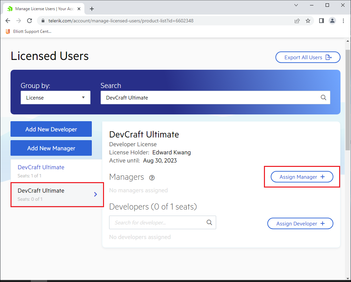Click the Developers (0 of 1 seats) heading
Viewport: 351px width, 282px height.
(x=153, y=207)
